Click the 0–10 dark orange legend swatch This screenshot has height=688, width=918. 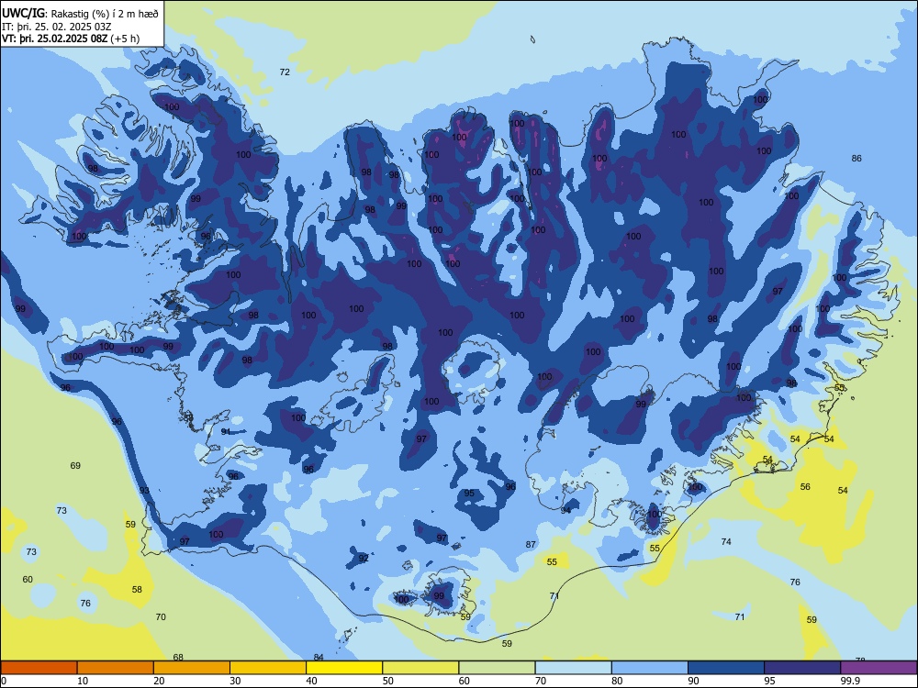point(39,668)
